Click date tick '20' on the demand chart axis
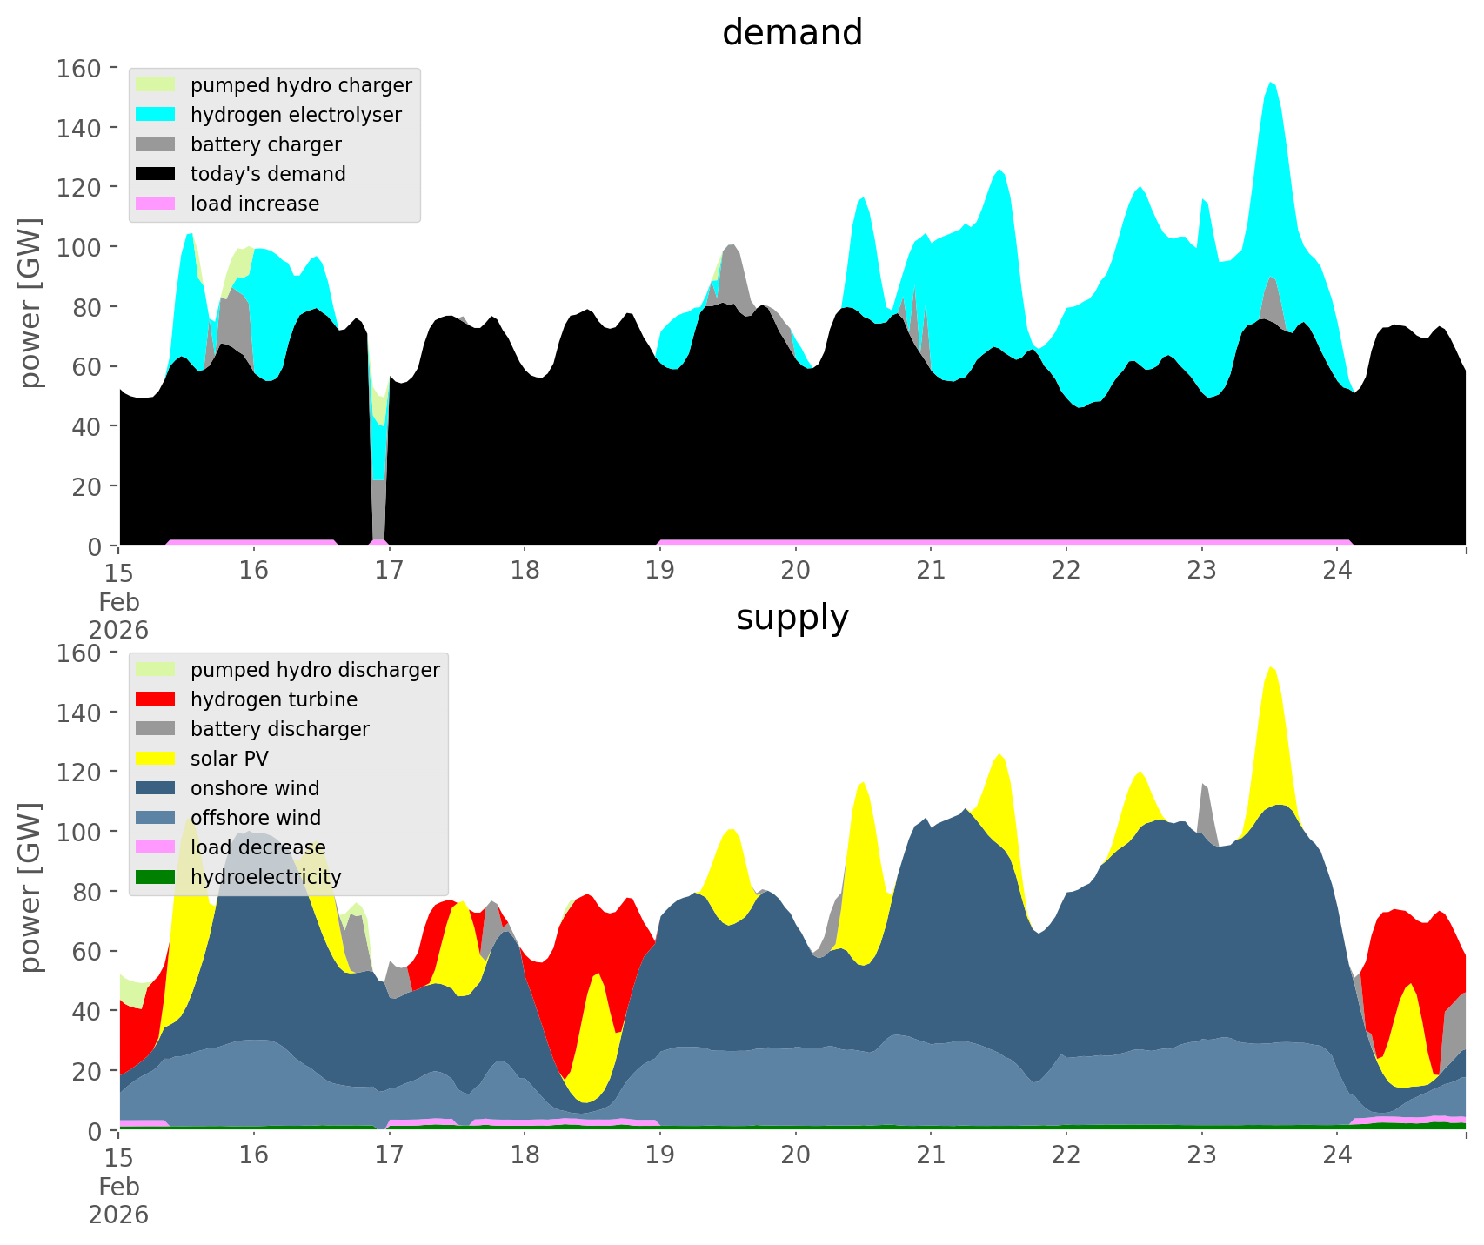The image size is (1484, 1245). pyautogui.click(x=795, y=571)
